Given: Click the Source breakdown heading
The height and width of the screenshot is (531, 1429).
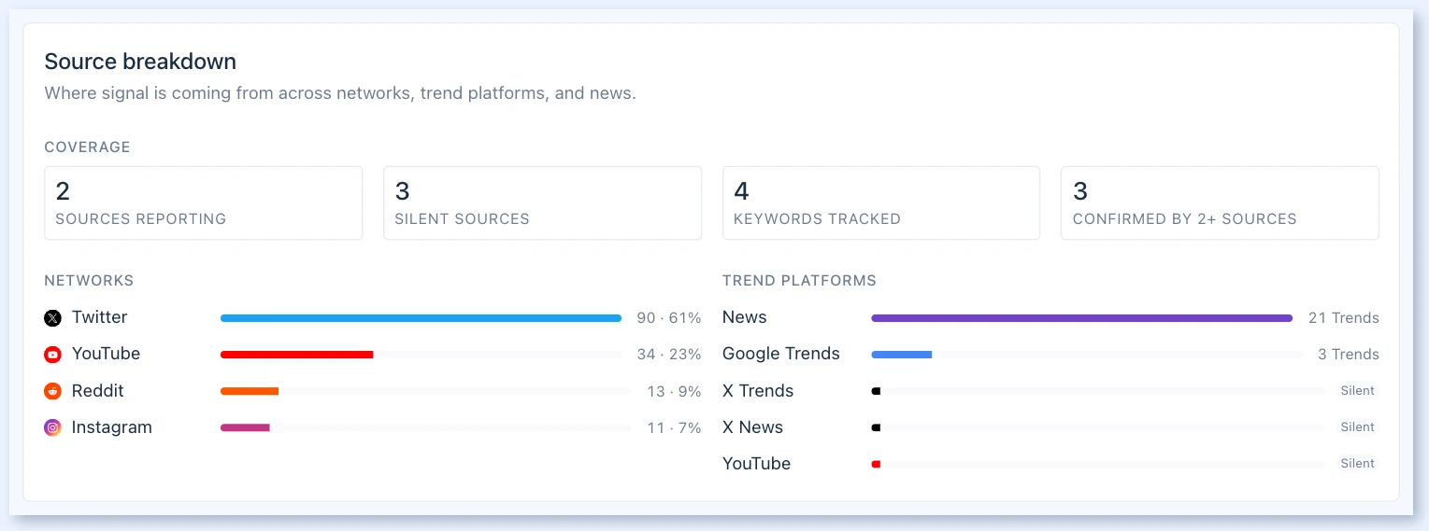Looking at the screenshot, I should (140, 62).
